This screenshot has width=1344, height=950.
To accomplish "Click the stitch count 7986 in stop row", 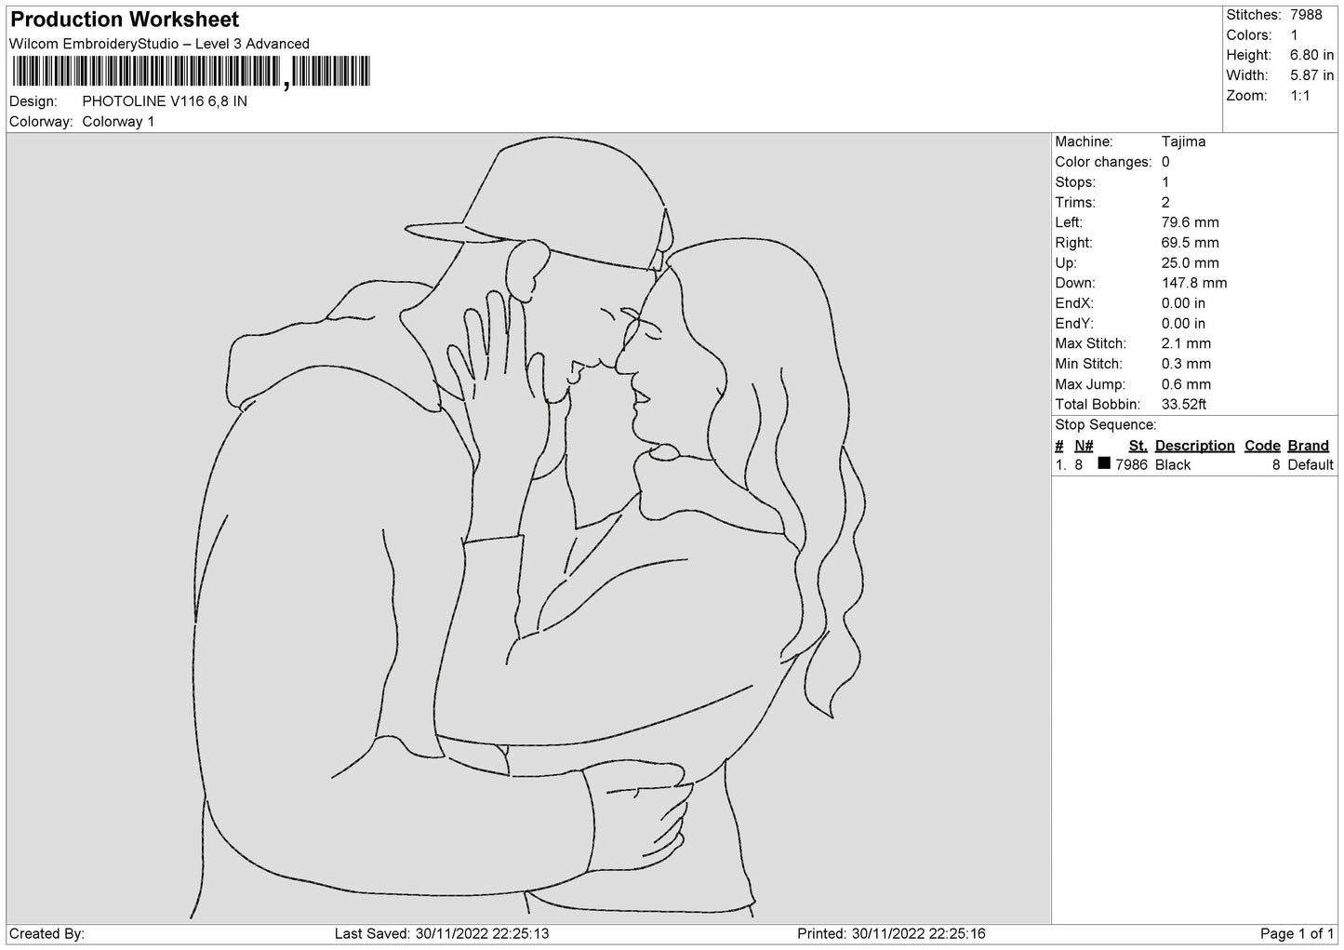I will [x=1131, y=465].
